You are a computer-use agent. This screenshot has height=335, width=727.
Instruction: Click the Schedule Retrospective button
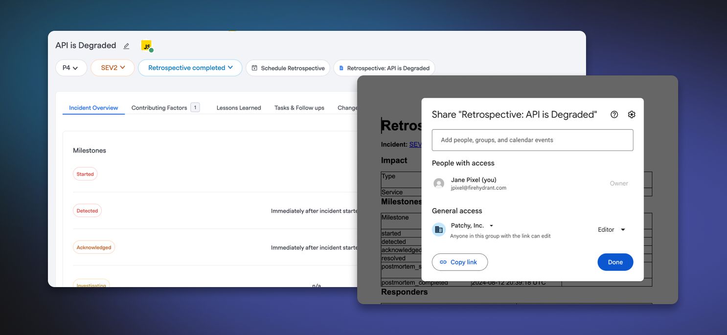point(288,68)
